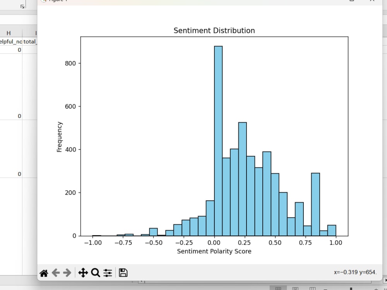This screenshot has height=290, width=387.
Task: Click the -0.25 x-axis tick label
Action: pos(184,243)
